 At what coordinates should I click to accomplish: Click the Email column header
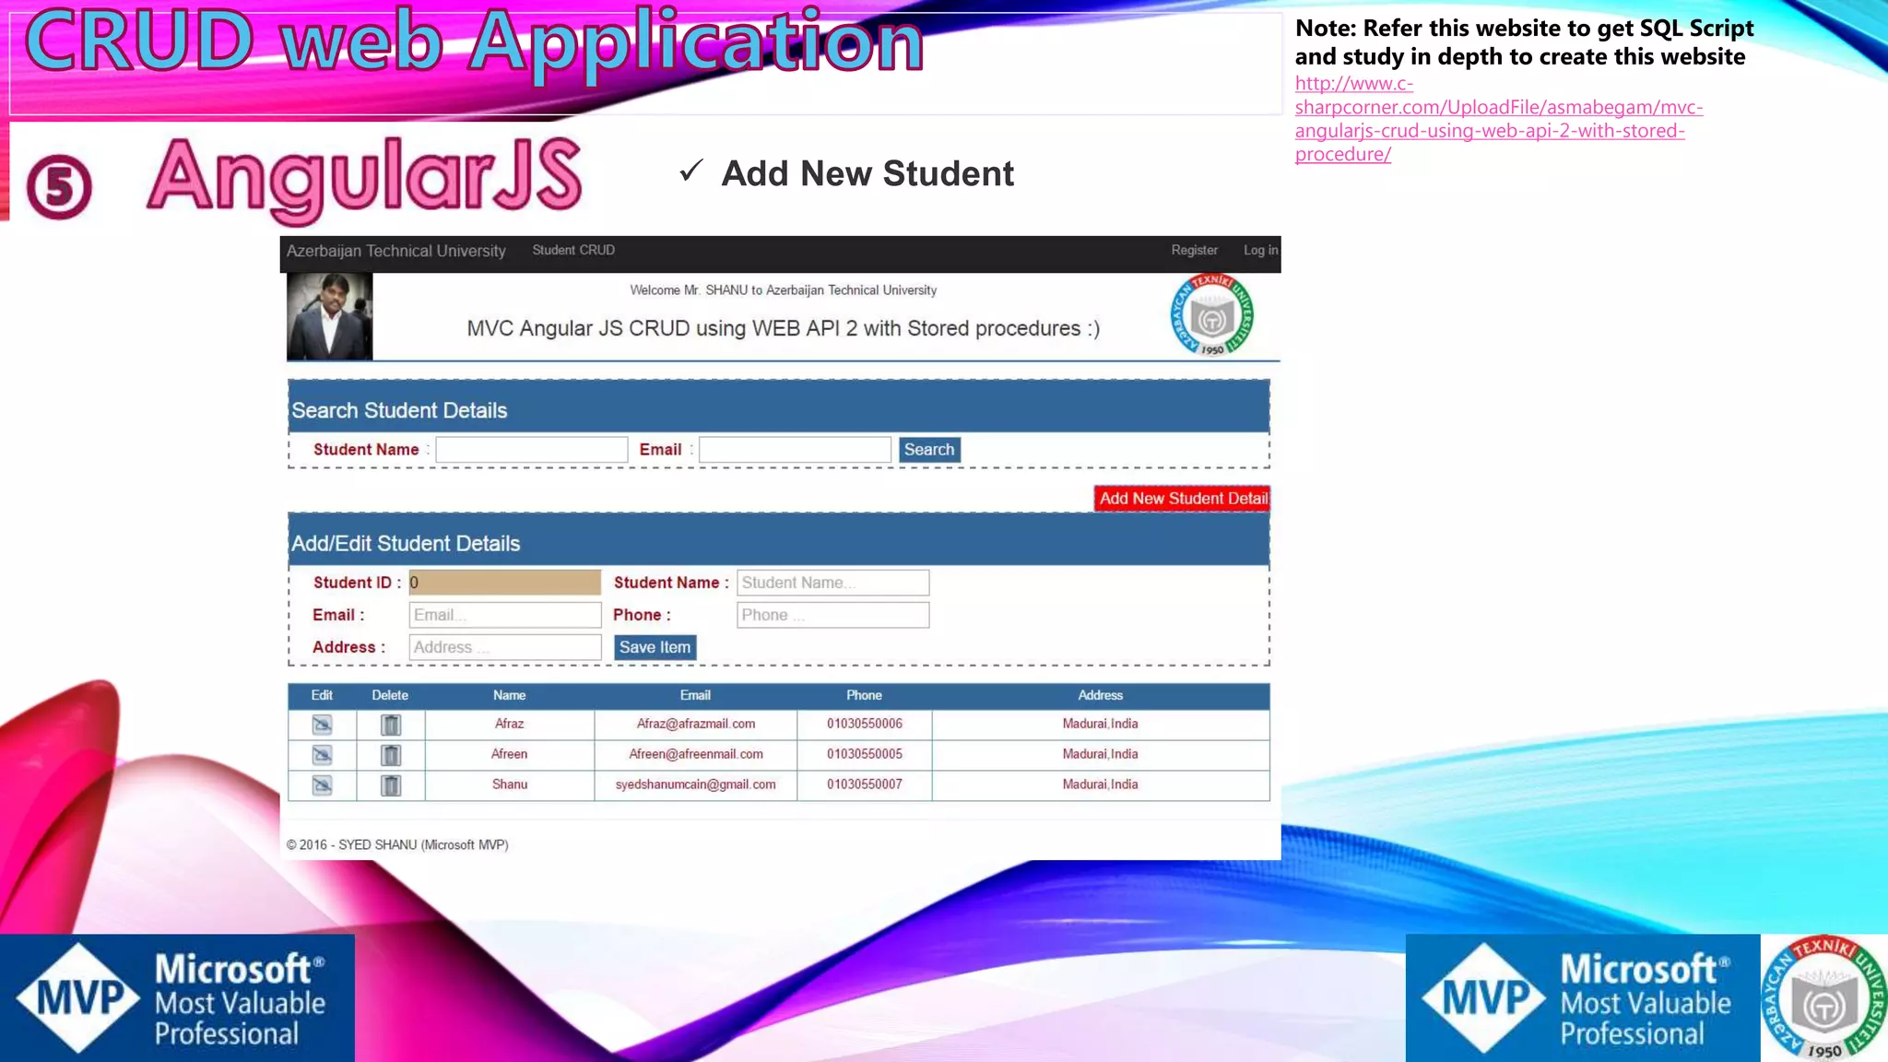coord(695,695)
